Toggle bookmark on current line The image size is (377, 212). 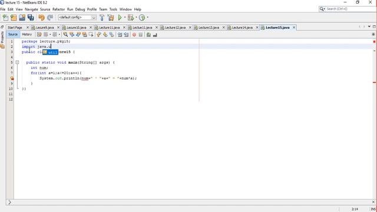coord(111,35)
